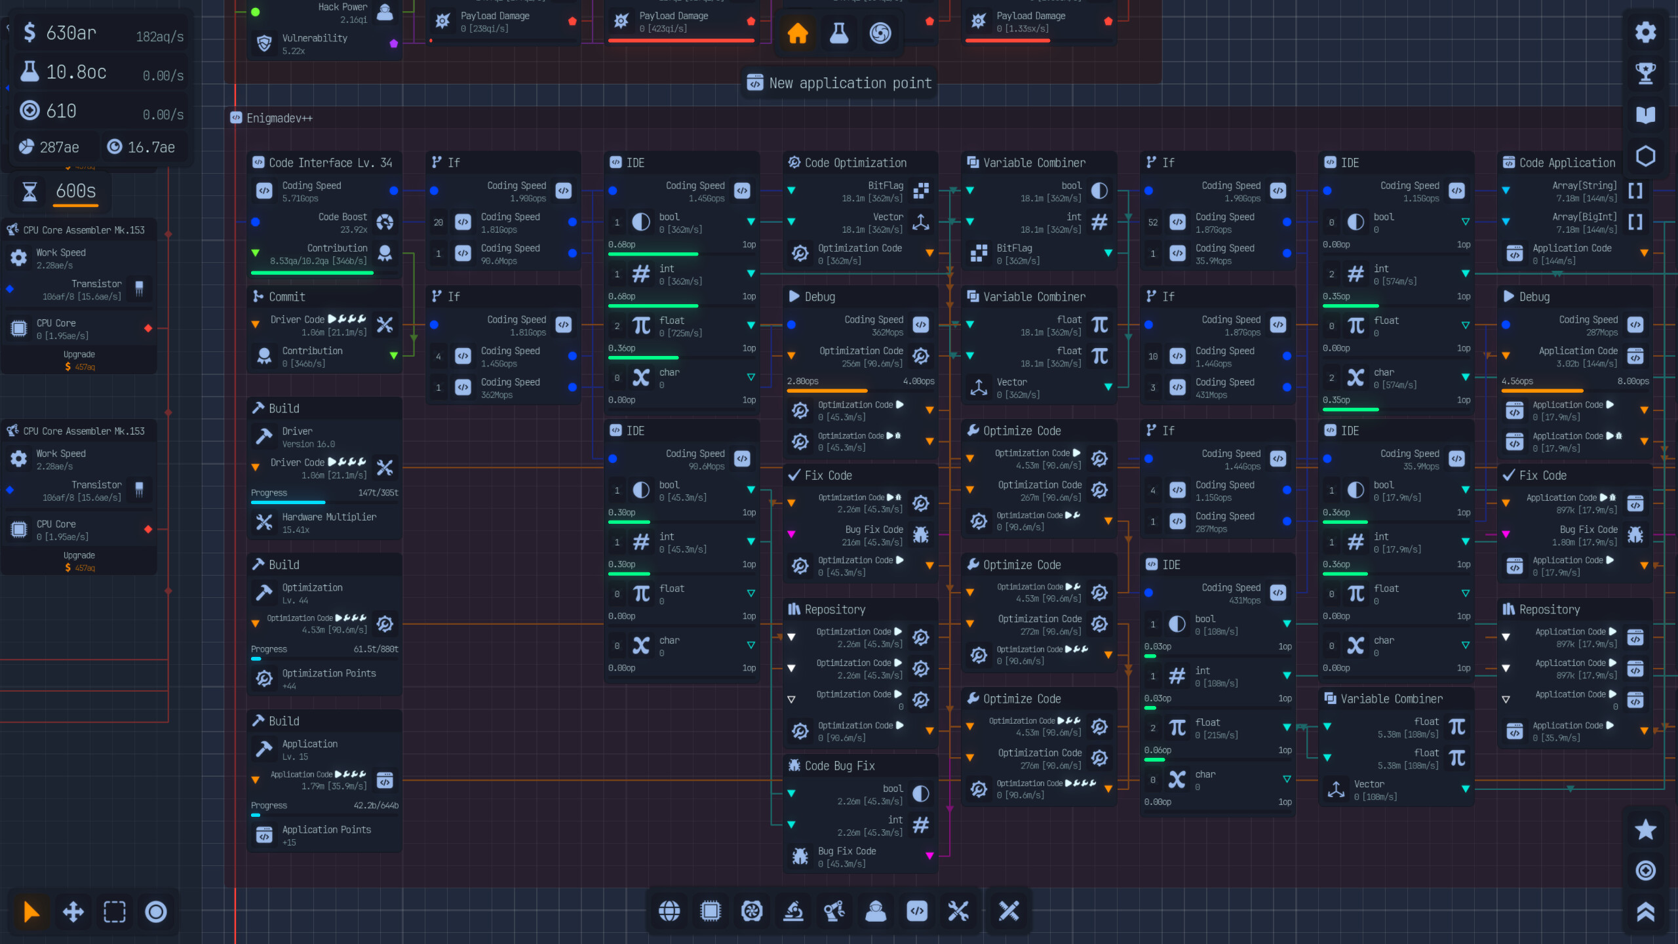Select the four-arrow move tool
1678x944 pixels.
[73, 911]
